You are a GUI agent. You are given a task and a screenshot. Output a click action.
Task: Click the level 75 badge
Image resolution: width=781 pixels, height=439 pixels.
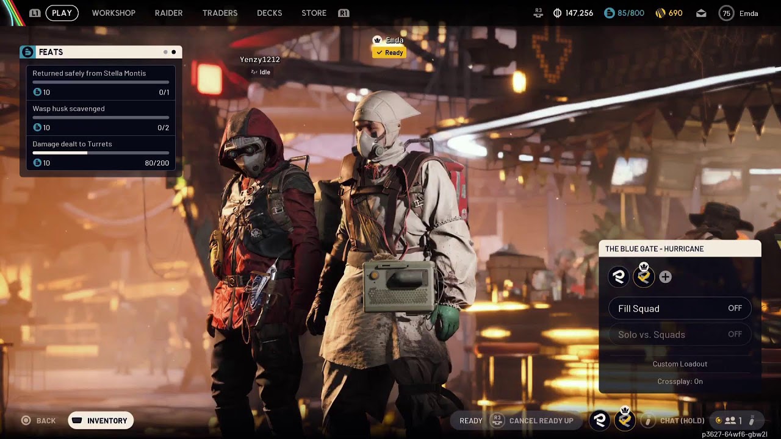[726, 13]
